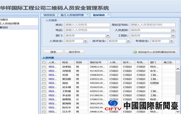Check the box for row 62230119...
The width and height of the screenshot is (181, 114).
coord(44,108)
